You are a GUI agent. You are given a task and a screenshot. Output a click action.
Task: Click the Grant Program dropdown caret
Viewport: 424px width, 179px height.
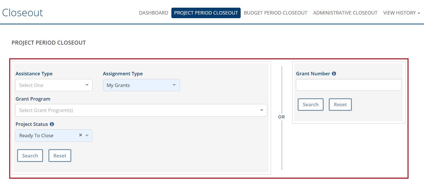(261, 110)
